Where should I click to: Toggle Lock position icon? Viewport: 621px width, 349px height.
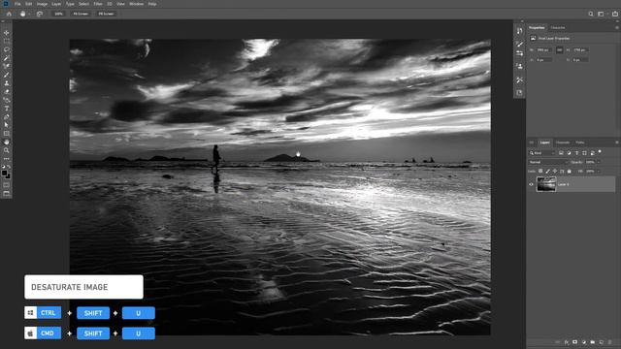(x=555, y=171)
